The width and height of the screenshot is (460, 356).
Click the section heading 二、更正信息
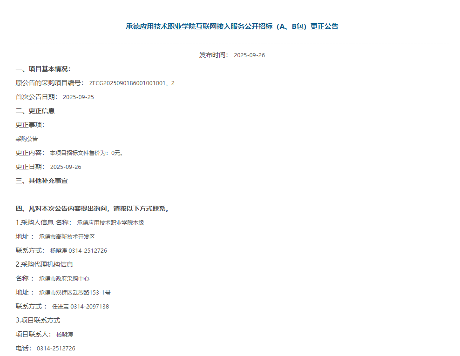pyautogui.click(x=36, y=111)
